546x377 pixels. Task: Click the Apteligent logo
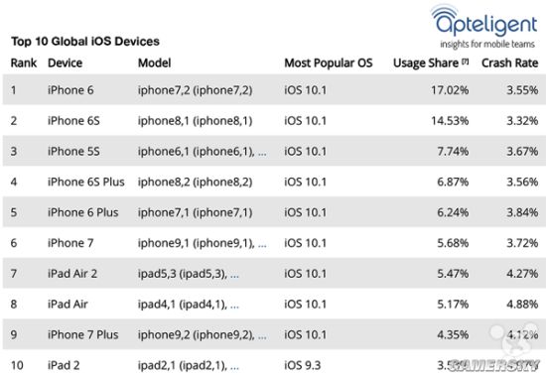[x=485, y=27]
